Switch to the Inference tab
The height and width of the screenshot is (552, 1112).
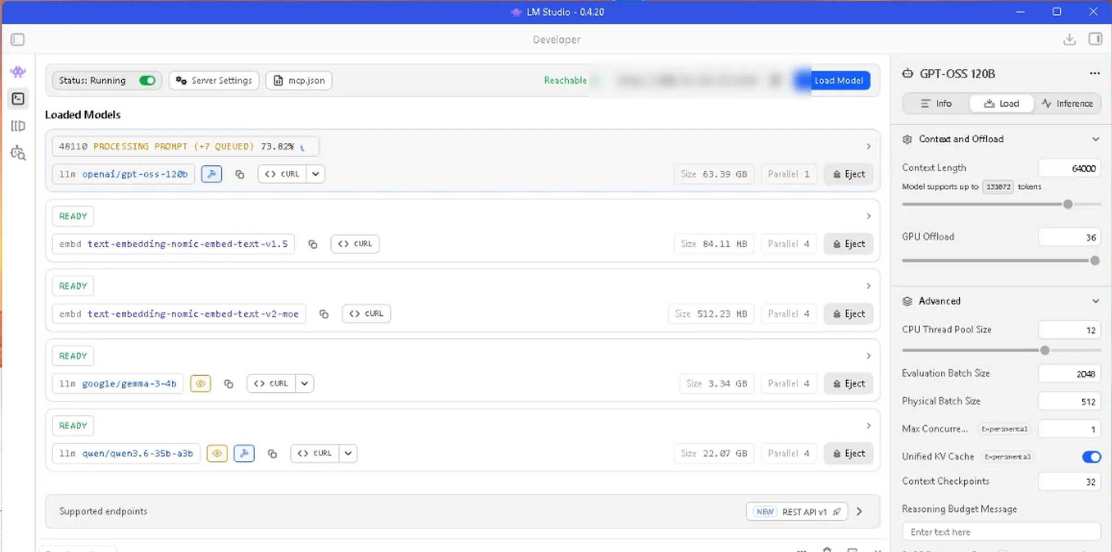[x=1067, y=103]
